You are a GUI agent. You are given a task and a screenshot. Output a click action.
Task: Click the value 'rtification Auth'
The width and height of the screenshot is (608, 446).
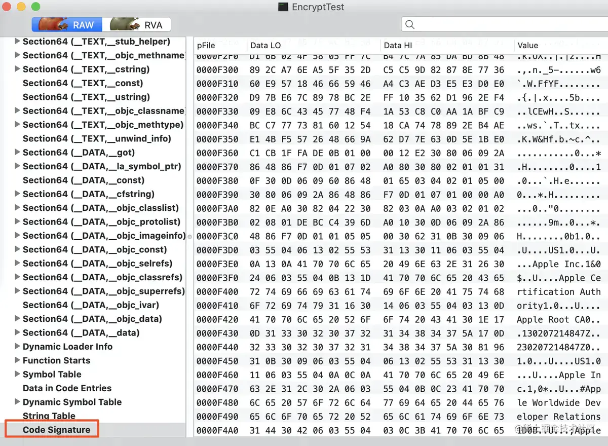559,292
